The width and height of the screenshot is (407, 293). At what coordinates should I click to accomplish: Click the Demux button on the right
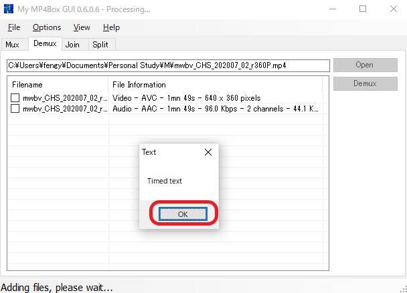[x=365, y=83]
